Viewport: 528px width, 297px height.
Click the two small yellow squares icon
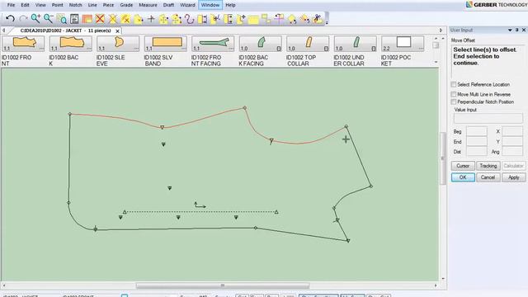point(266,19)
